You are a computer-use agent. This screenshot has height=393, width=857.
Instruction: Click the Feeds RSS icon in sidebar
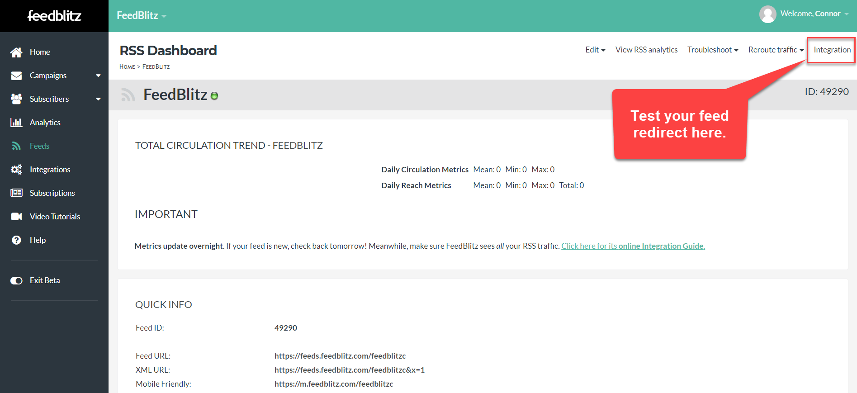tap(16, 146)
